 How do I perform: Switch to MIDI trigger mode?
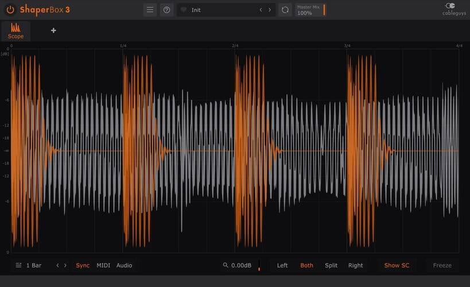click(103, 265)
